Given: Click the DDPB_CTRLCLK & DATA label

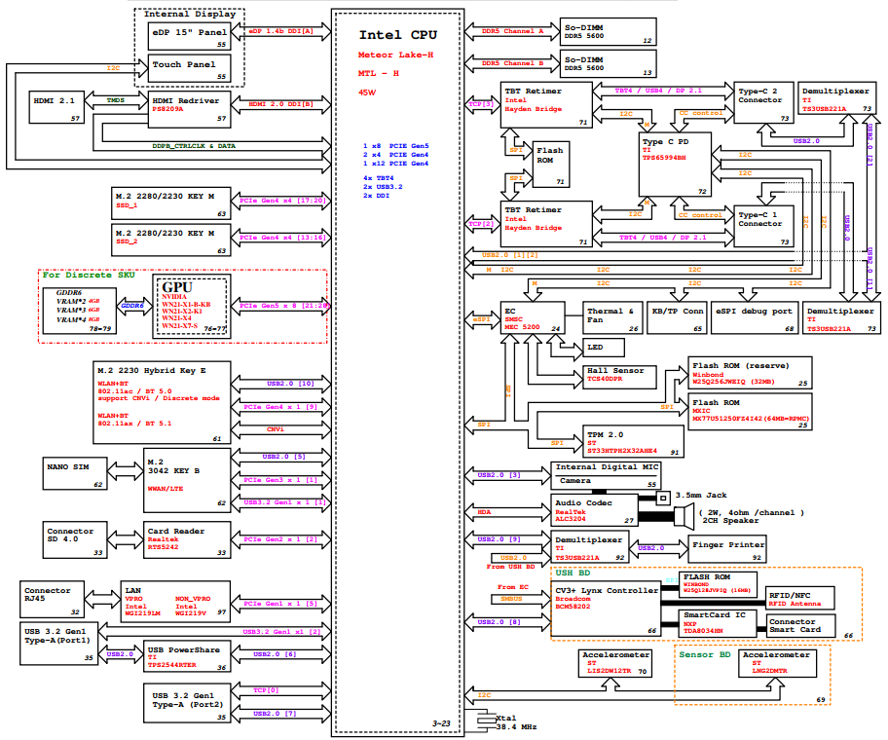Looking at the screenshot, I should (194, 146).
